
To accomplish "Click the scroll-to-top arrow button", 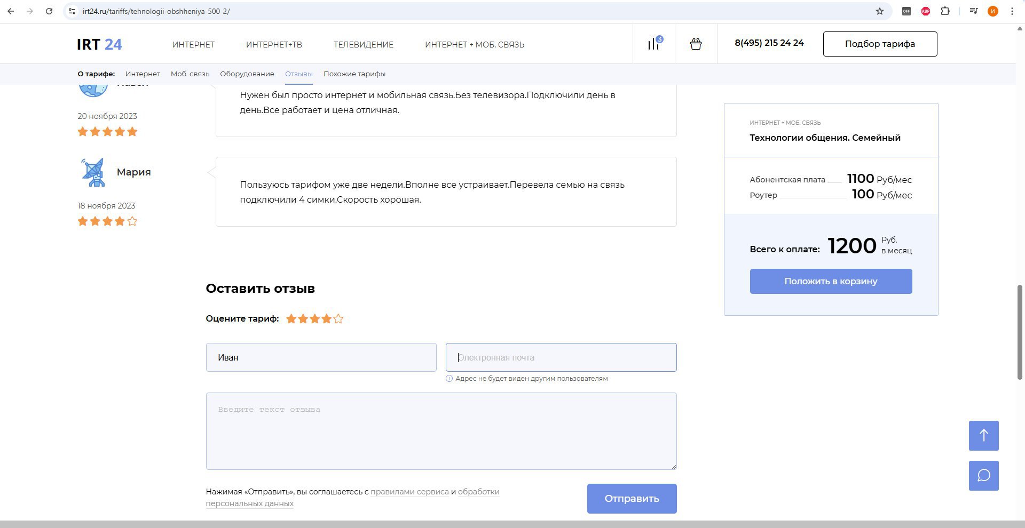I will point(984,436).
